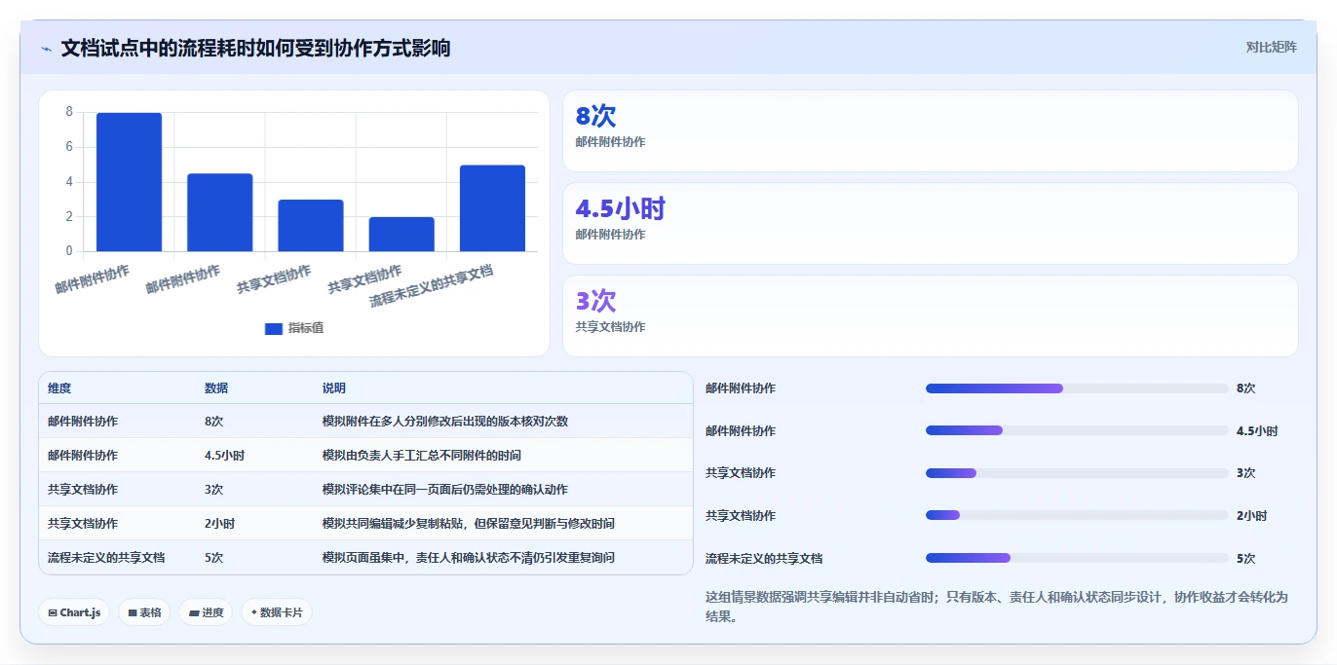Click 模拟附件在多人分别修改后出现的版本核对次数 description
This screenshot has width=1337, height=665.
pyautogui.click(x=445, y=422)
